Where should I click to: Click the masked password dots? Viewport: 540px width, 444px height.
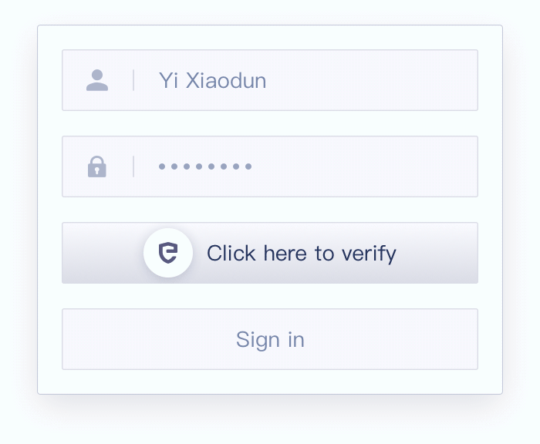[x=205, y=166]
